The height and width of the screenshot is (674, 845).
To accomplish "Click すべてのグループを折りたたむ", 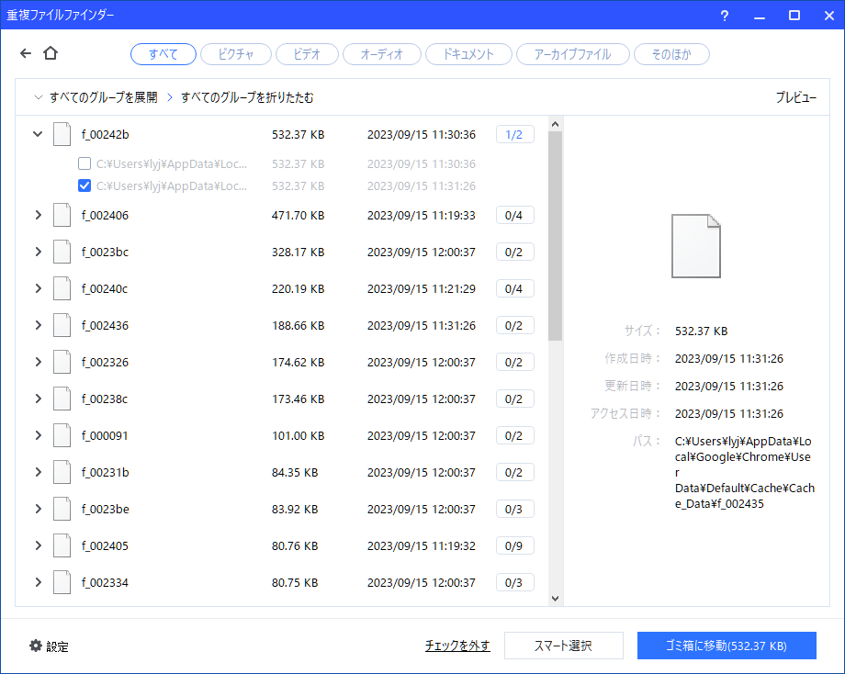I will point(247,97).
